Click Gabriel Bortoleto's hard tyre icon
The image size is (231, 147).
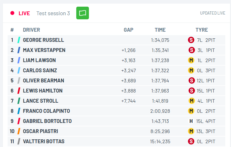(191, 121)
